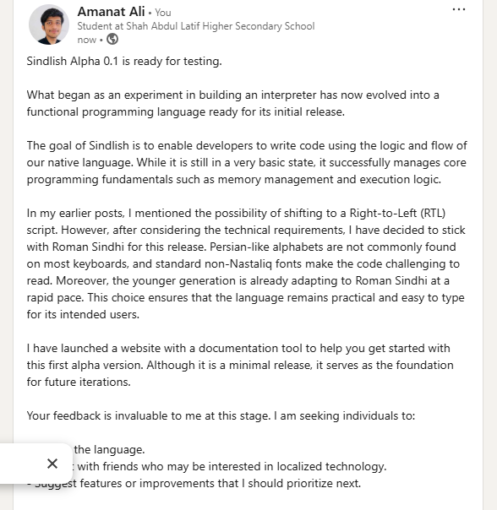Click the "The goal of Sindlish" paragraph
This screenshot has height=510, width=497.
coord(247,162)
